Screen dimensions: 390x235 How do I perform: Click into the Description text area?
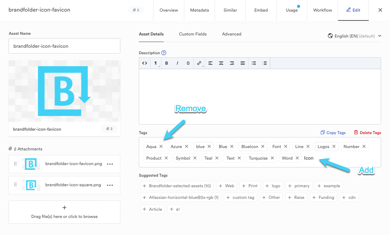(260, 97)
